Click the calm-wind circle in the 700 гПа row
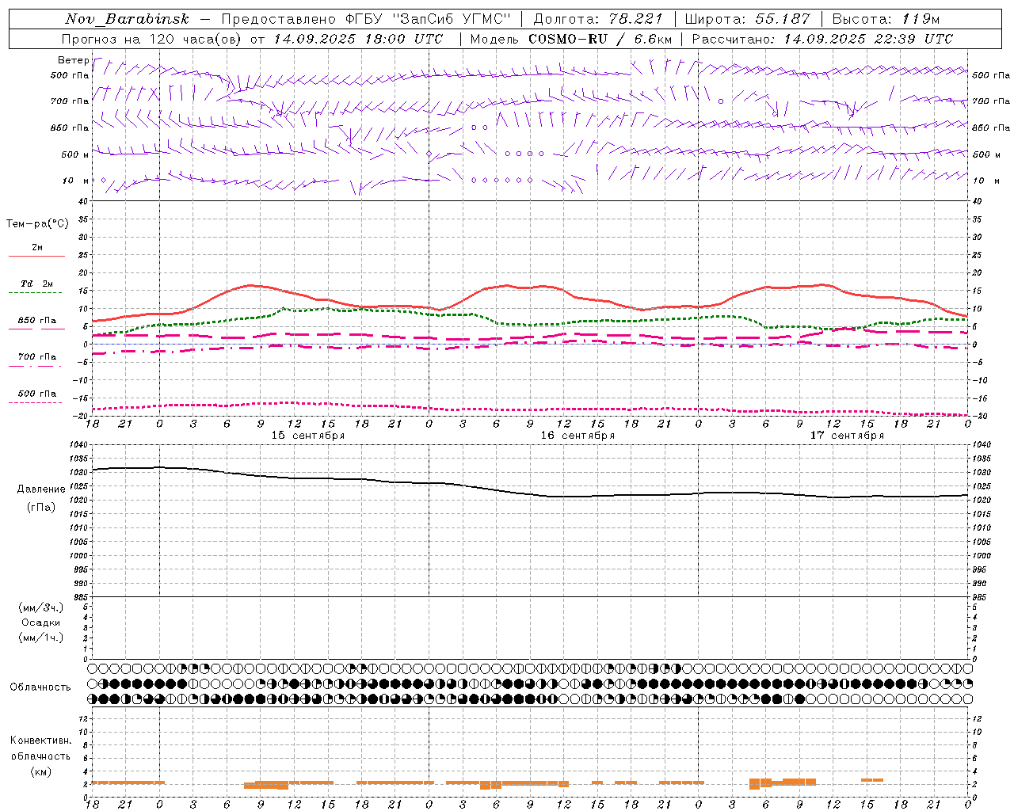1014x811 pixels. tap(721, 101)
